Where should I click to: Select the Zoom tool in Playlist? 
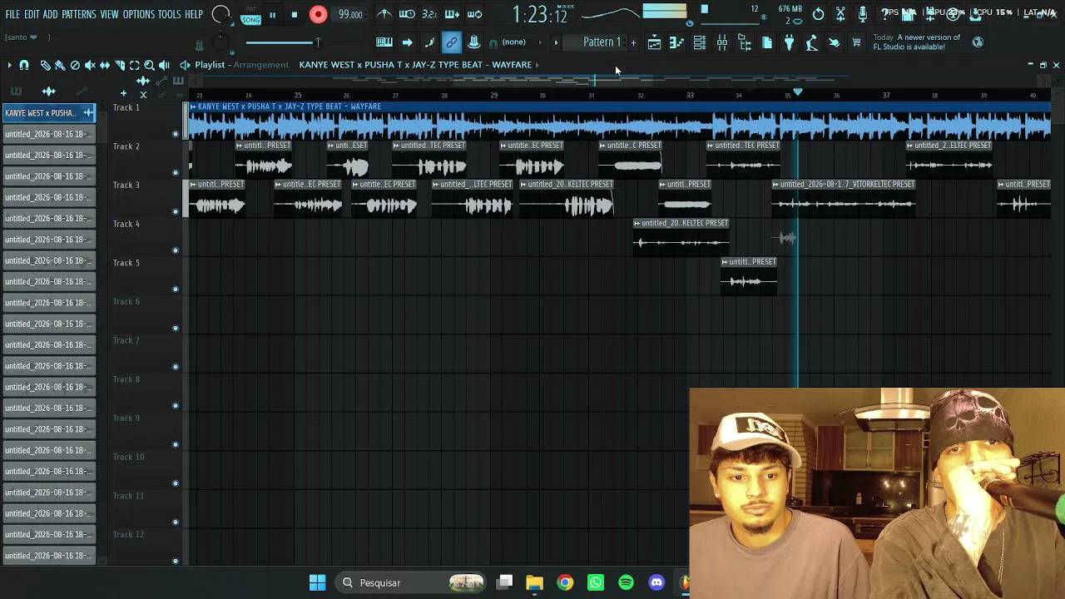(150, 65)
